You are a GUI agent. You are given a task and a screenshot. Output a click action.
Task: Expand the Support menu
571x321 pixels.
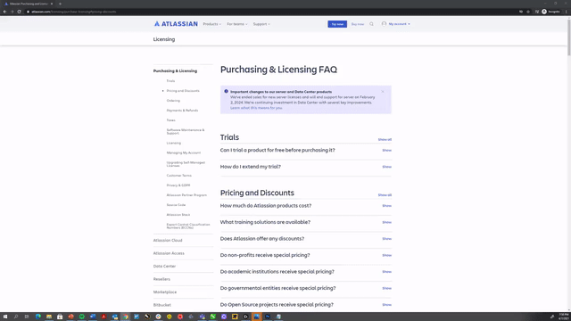pos(261,24)
